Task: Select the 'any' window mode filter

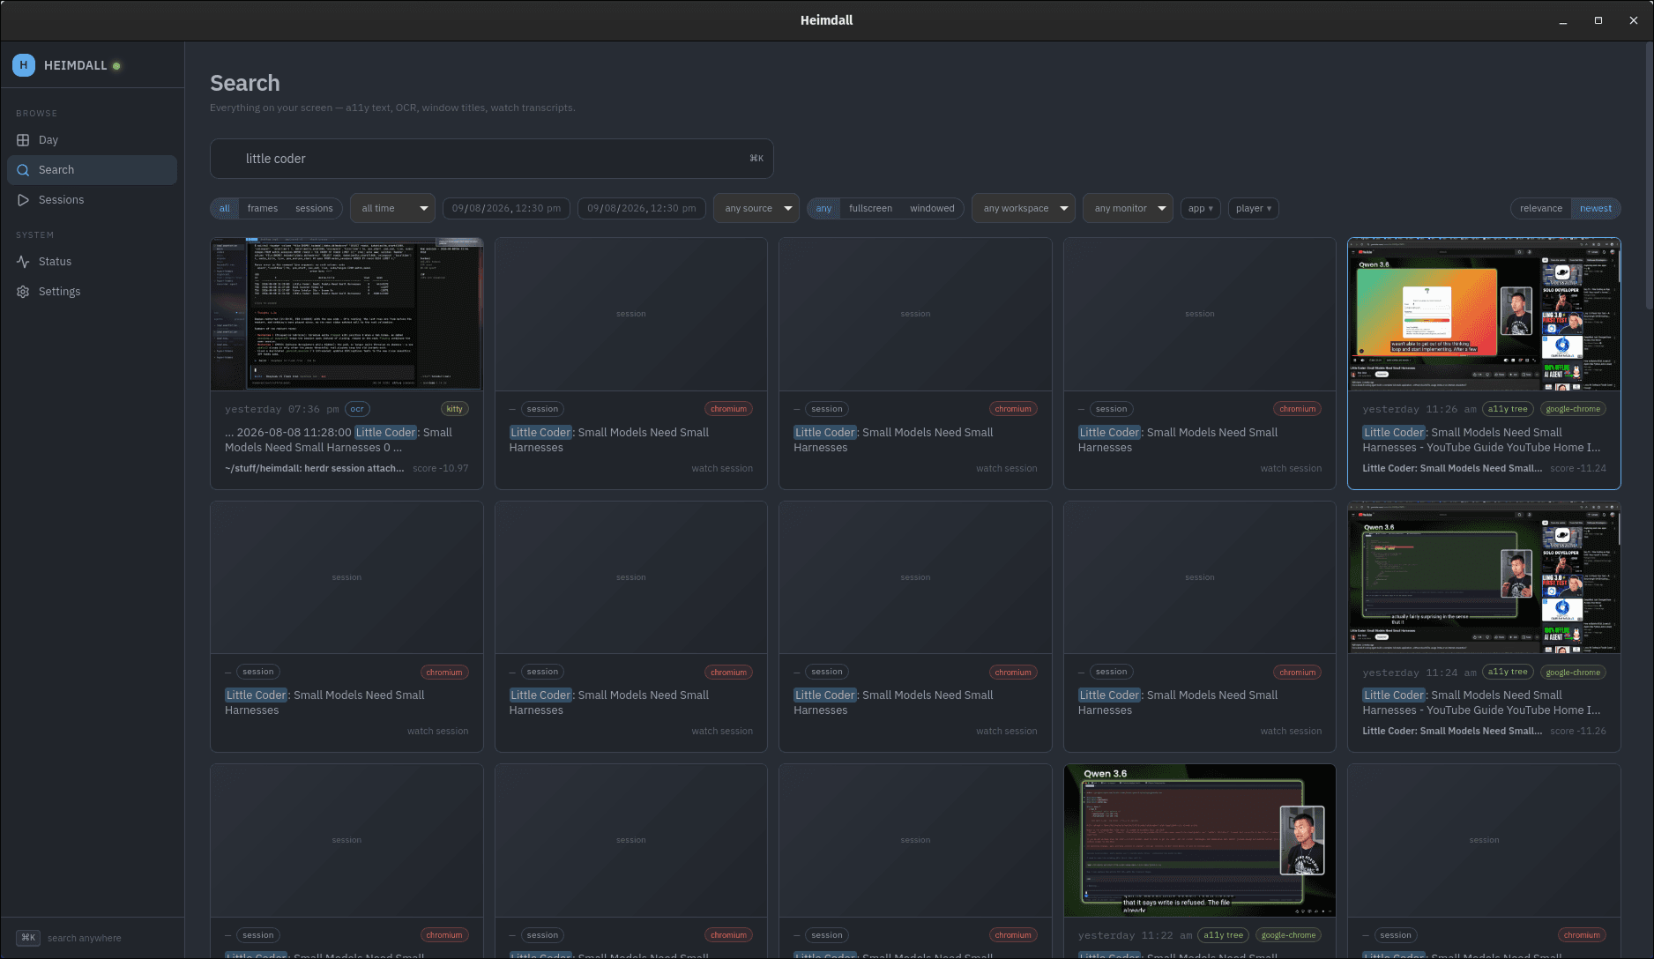Action: pos(823,209)
